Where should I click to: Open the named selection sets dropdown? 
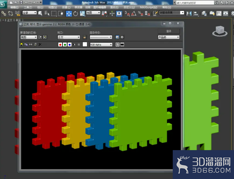click(x=172, y=13)
